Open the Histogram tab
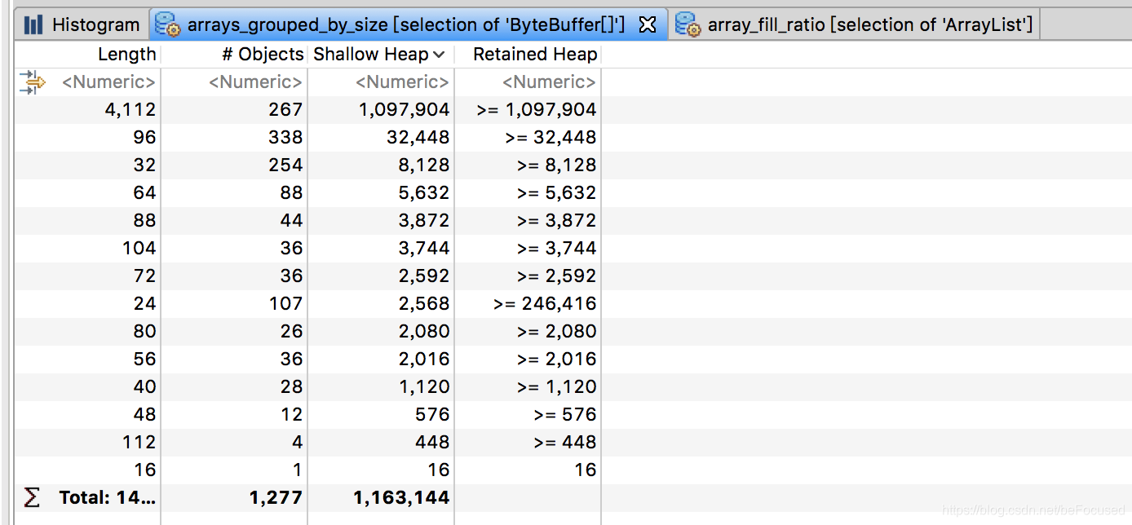Screen dimensions: 1132x525 (82, 24)
